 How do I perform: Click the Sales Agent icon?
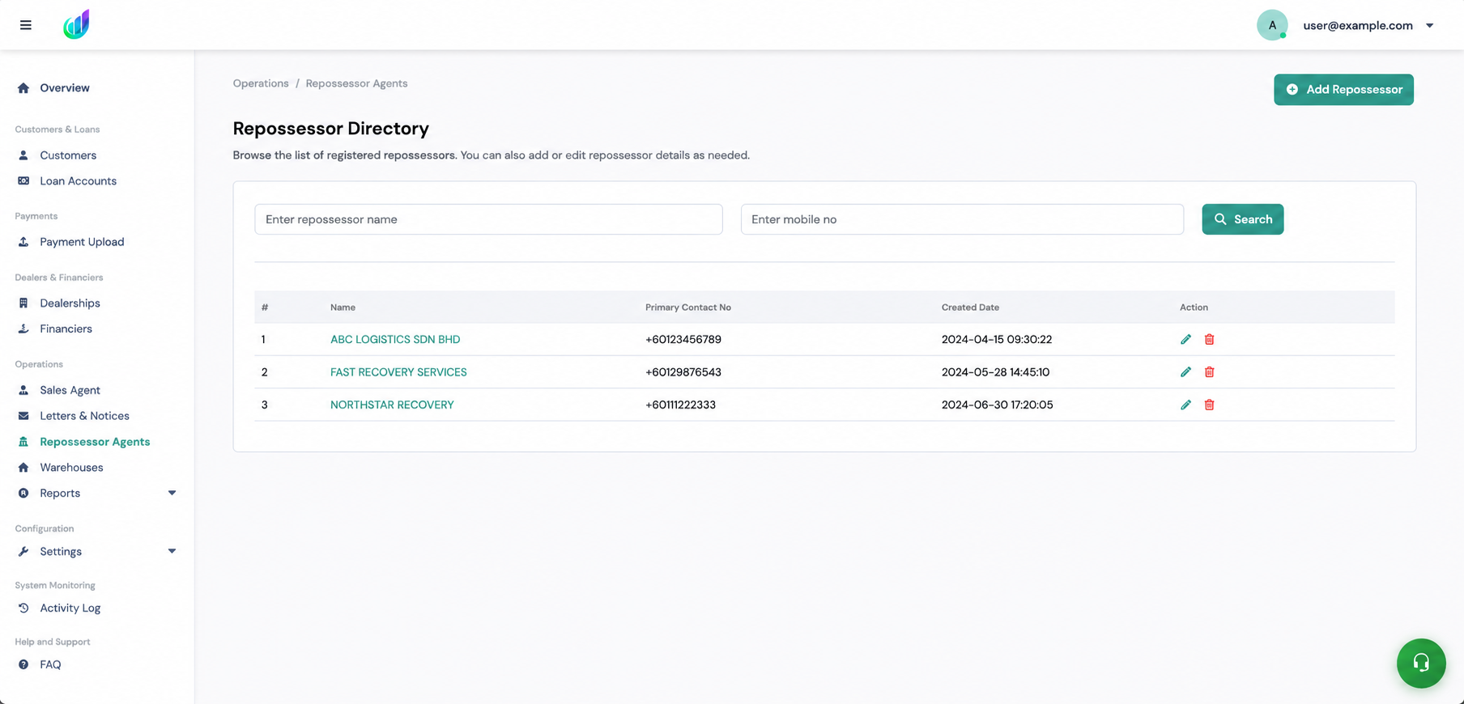tap(23, 390)
